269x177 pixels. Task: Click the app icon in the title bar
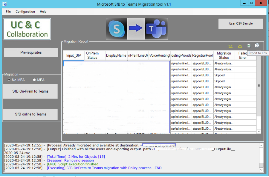(x=4, y=4)
